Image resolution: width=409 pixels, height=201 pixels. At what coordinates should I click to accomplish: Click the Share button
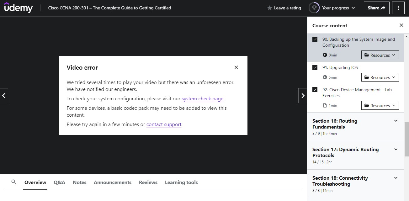pos(376,8)
